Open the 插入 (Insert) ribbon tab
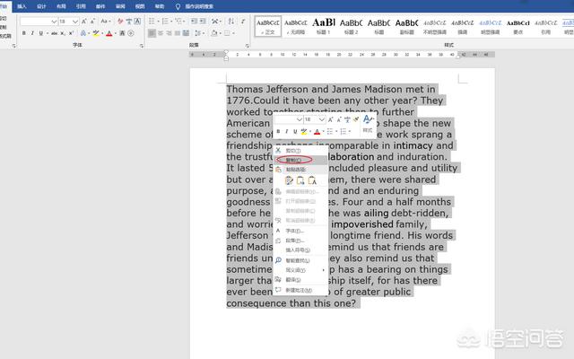 pos(22,5)
